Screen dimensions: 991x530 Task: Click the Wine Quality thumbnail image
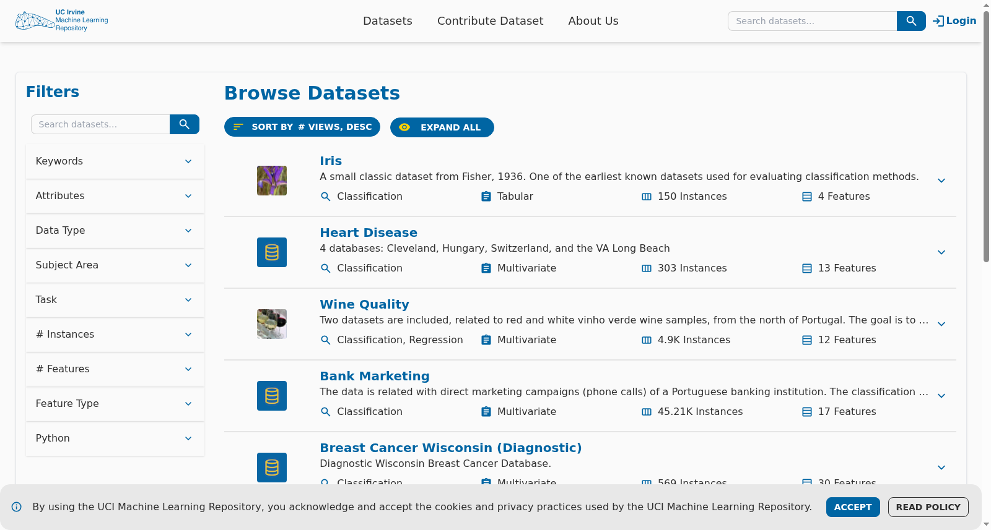(272, 324)
